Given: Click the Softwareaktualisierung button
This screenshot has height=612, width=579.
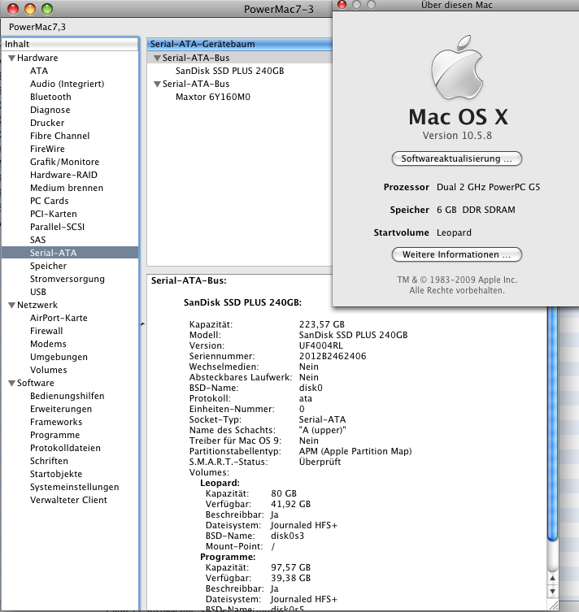Looking at the screenshot, I should coord(457,158).
